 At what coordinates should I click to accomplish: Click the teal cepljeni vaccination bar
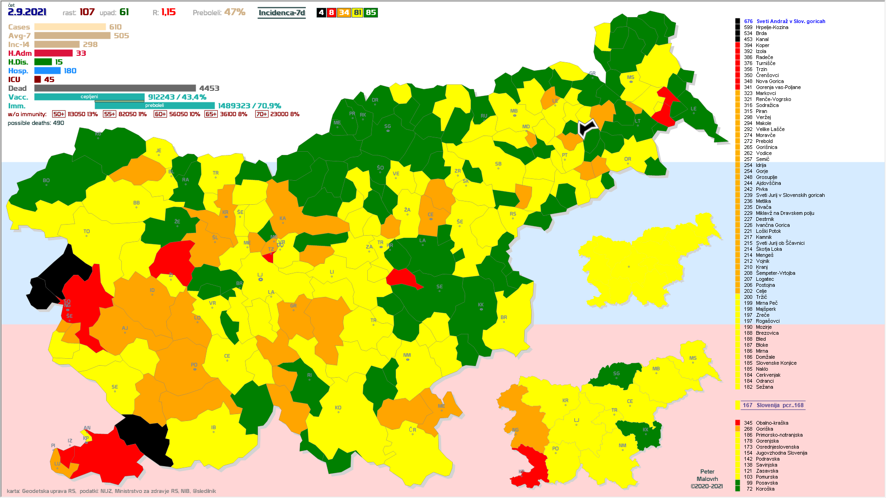point(89,97)
